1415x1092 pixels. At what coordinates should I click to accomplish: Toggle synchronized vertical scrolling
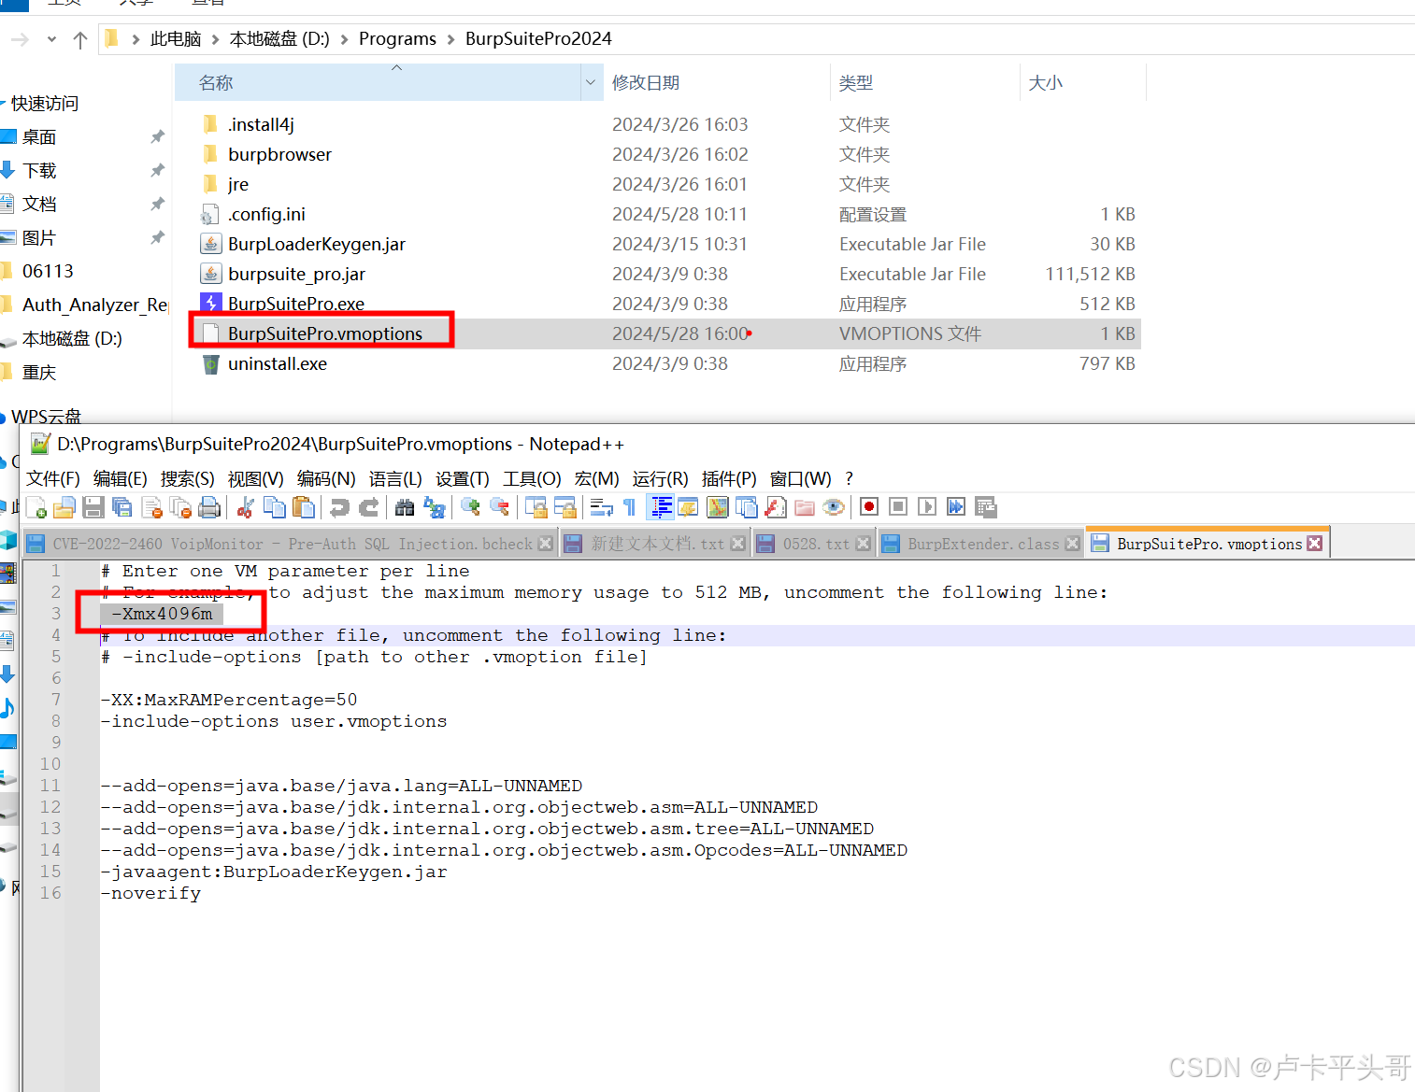(535, 506)
